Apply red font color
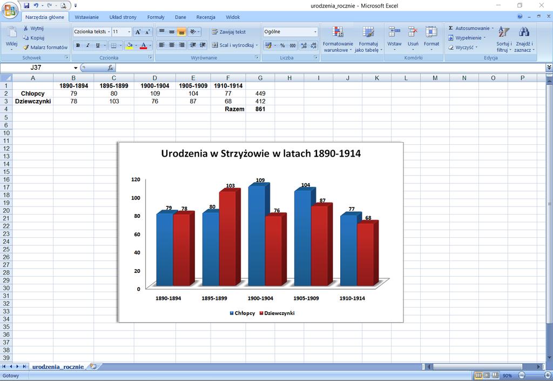This screenshot has height=381, width=553. coord(143,45)
